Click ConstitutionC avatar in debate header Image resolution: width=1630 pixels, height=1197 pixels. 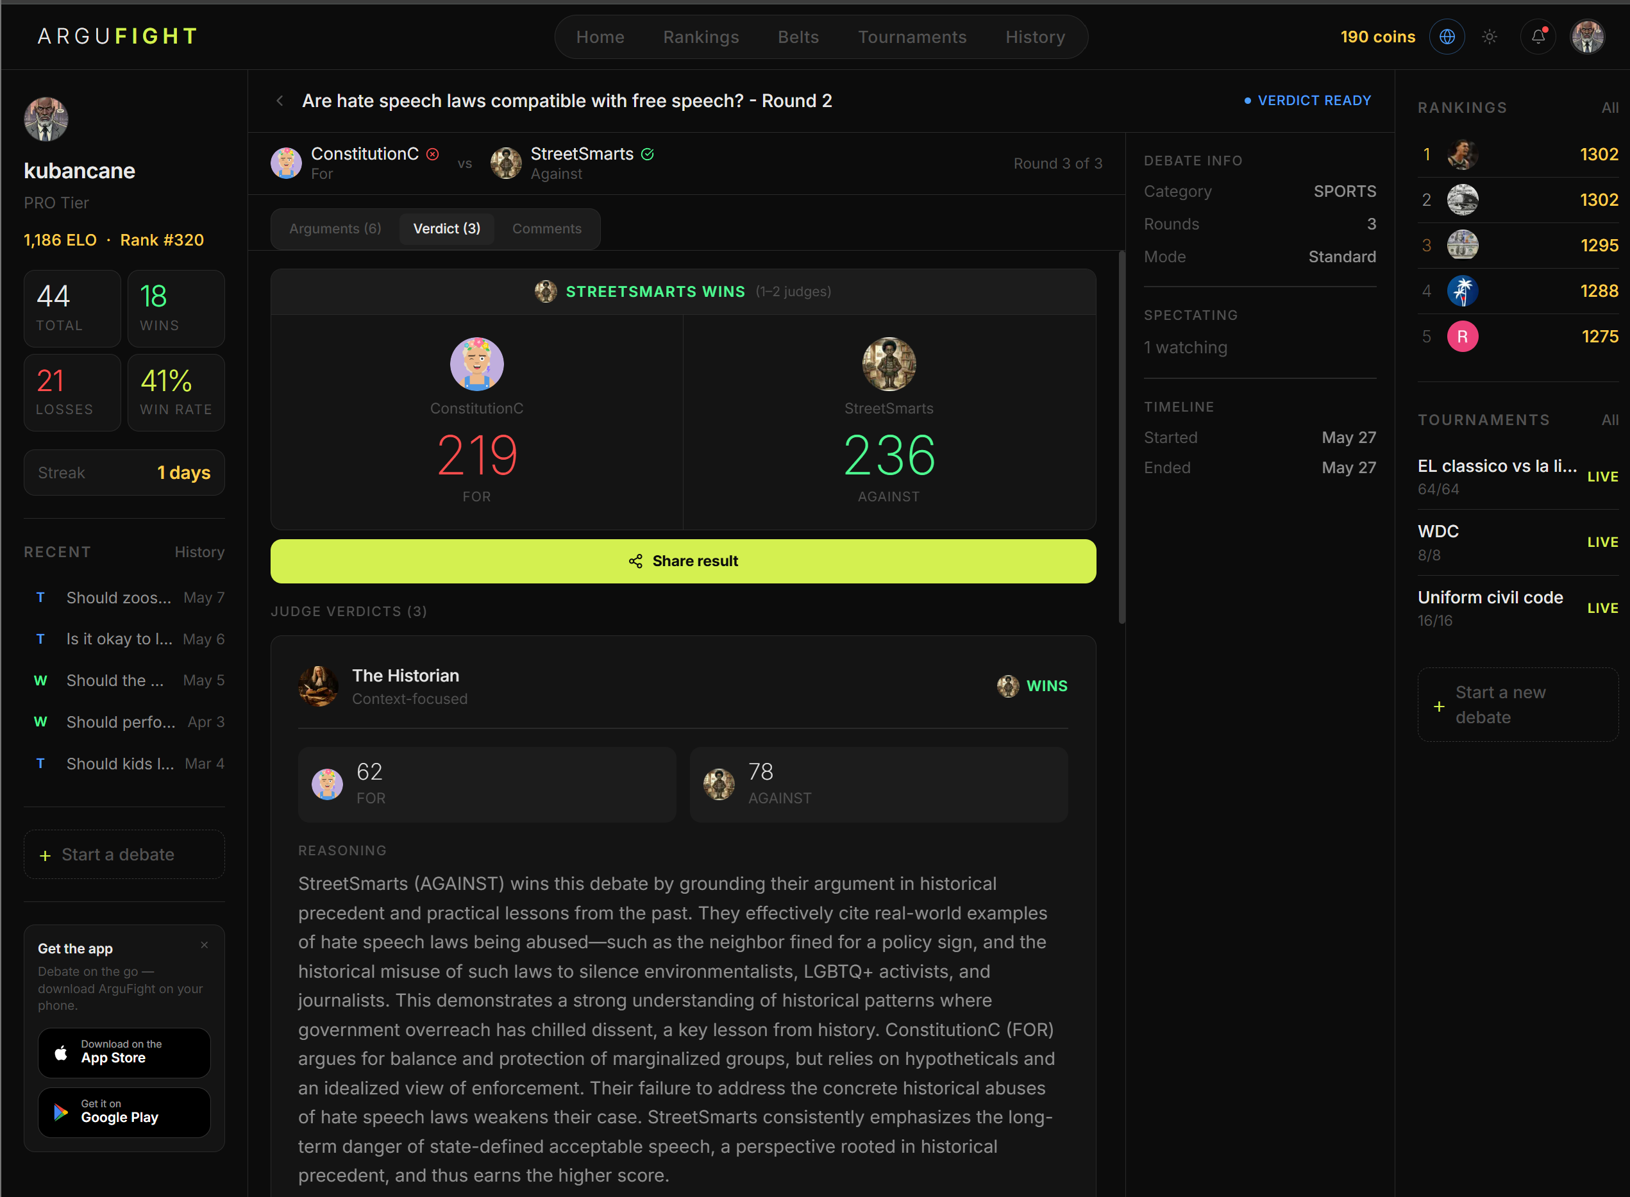(286, 163)
